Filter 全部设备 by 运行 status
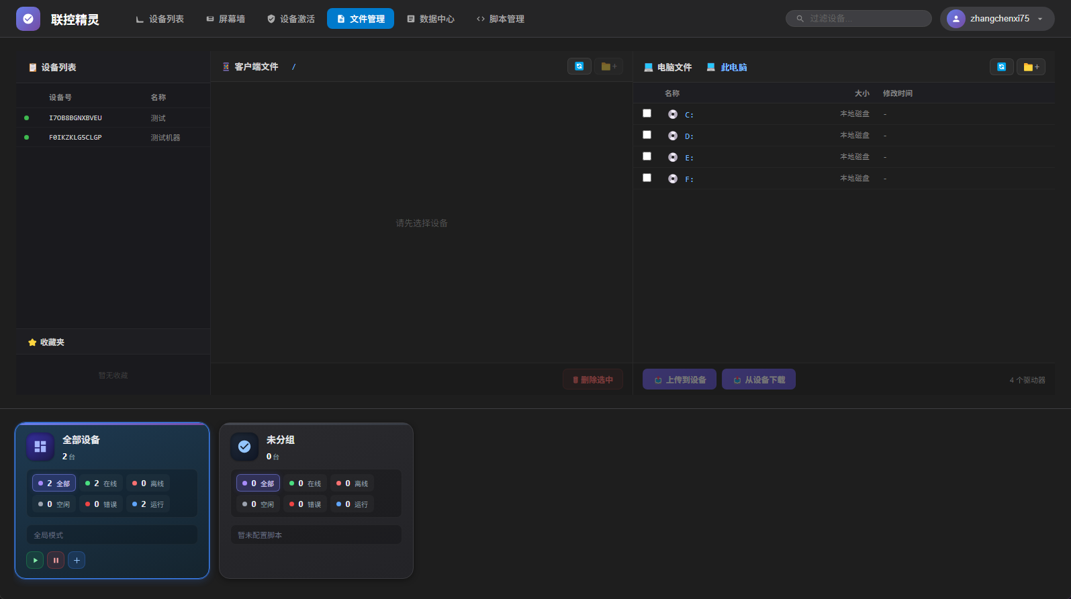 [148, 504]
